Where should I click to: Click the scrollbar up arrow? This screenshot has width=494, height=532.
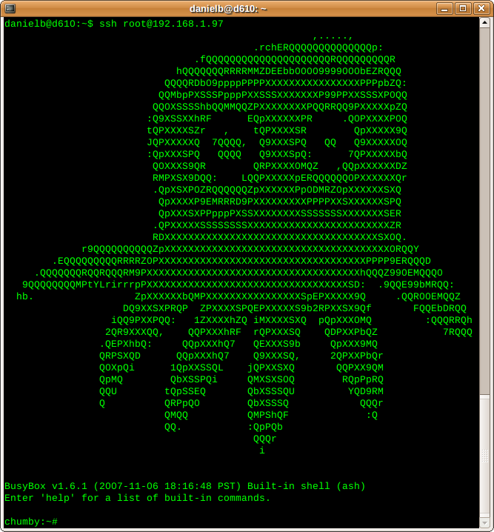[x=485, y=23]
